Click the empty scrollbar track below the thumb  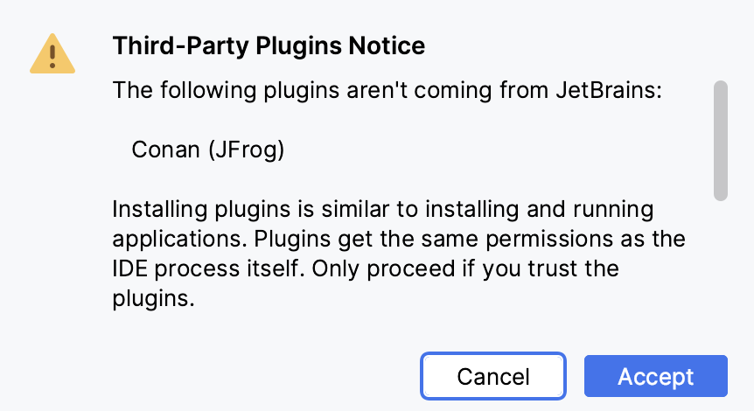pyautogui.click(x=720, y=262)
